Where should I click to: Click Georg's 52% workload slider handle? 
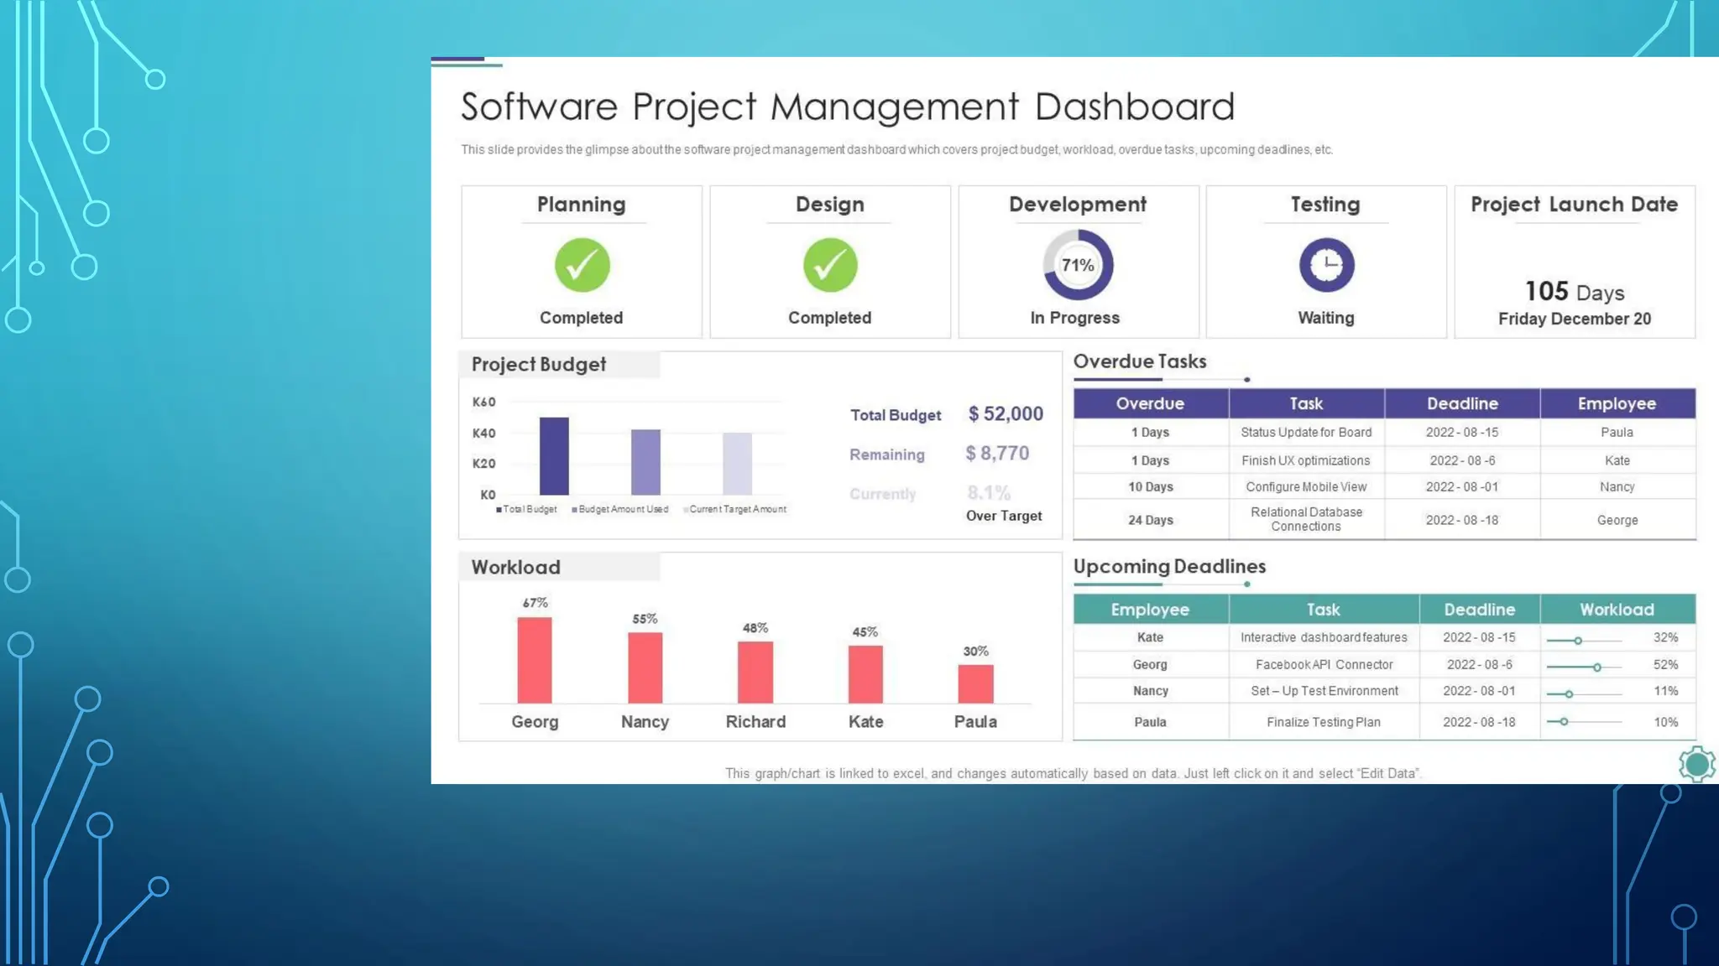click(x=1597, y=667)
